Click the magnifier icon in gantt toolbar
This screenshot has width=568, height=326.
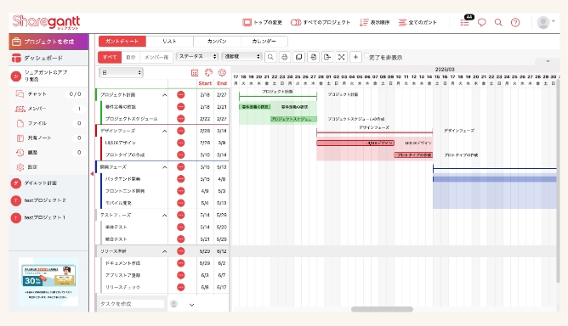click(270, 57)
